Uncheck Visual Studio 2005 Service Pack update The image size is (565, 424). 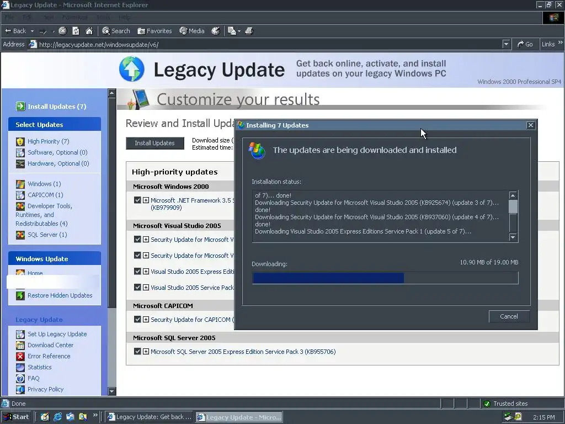pos(137,287)
